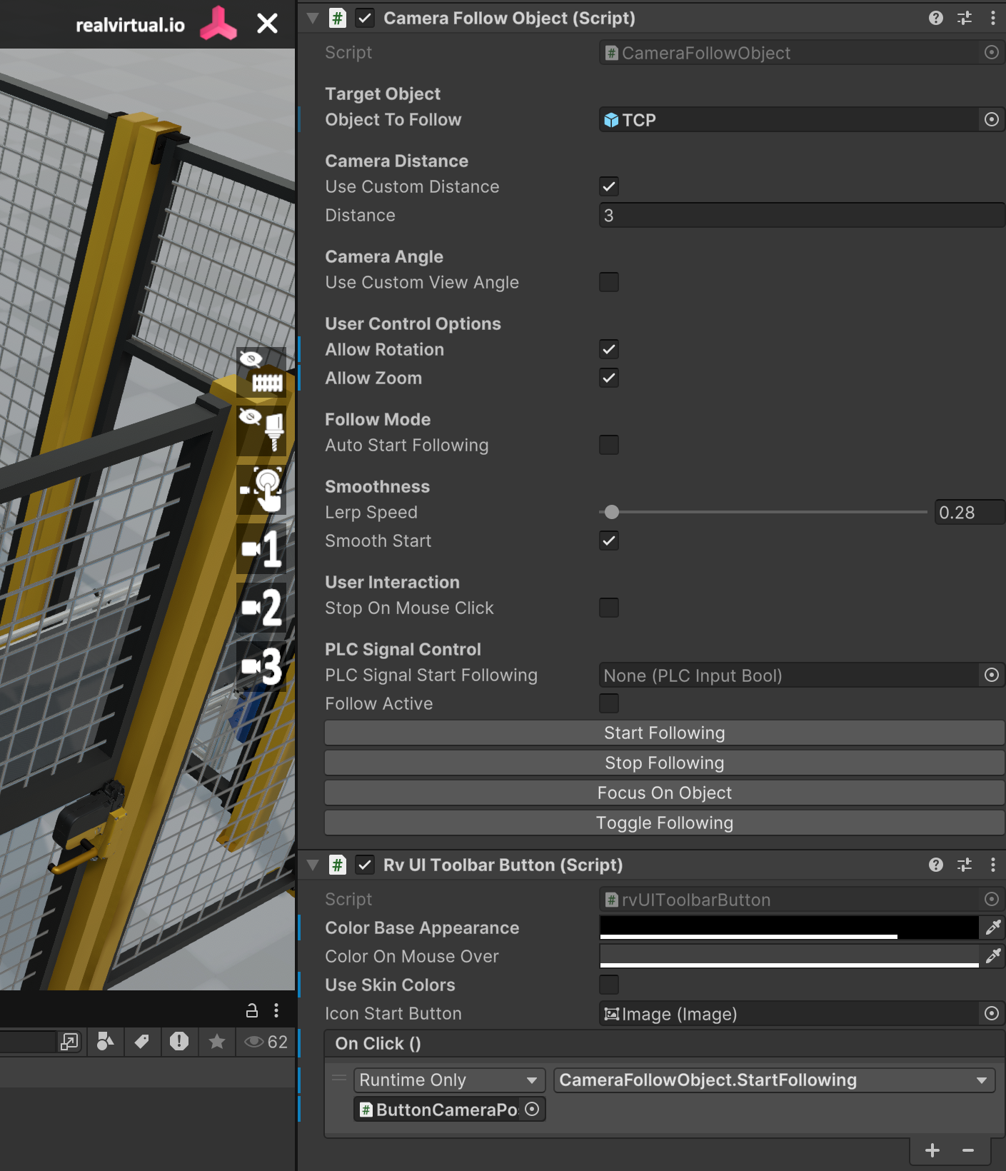Screen dimensions: 1006x1171
Task: Open Camera Follow Object component menu
Action: click(993, 18)
